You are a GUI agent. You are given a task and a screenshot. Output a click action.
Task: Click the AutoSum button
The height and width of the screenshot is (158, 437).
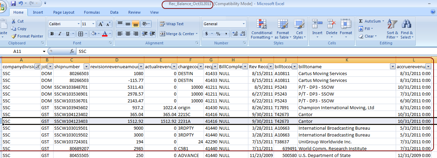372,21
